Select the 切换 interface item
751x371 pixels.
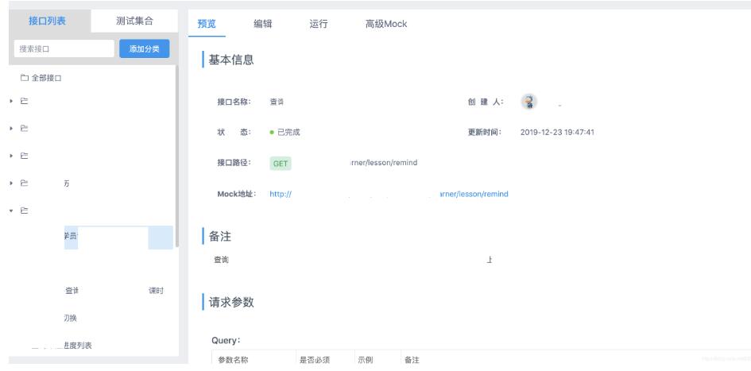[x=71, y=318]
